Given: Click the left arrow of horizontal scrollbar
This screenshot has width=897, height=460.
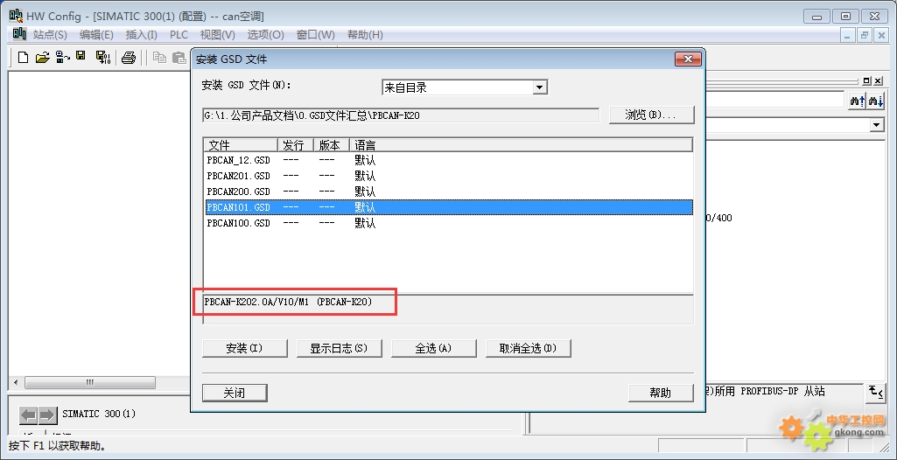Looking at the screenshot, I should [x=16, y=382].
